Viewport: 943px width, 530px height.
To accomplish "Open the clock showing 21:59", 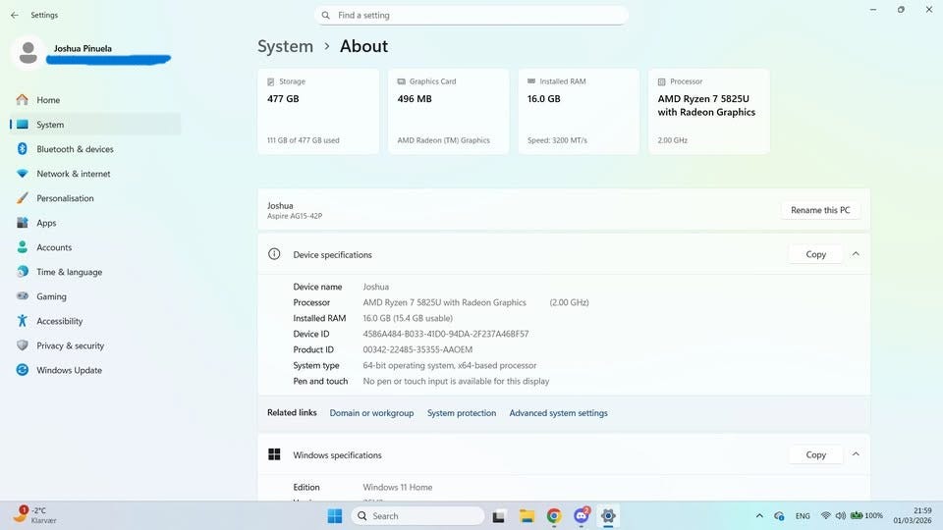I will pyautogui.click(x=912, y=515).
